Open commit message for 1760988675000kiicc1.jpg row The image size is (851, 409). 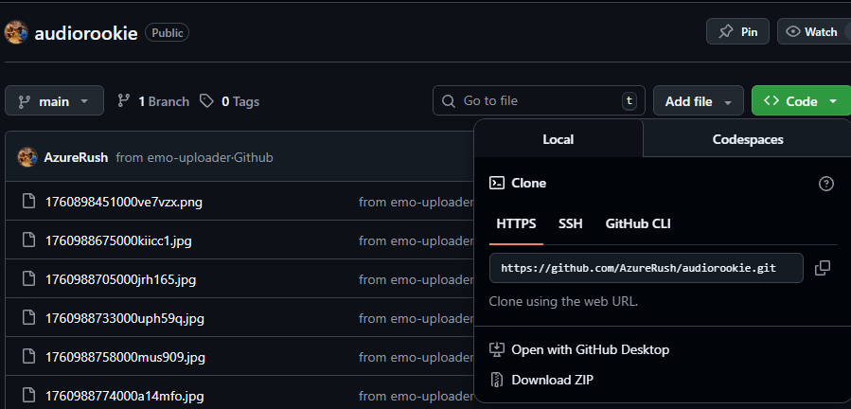tap(417, 240)
